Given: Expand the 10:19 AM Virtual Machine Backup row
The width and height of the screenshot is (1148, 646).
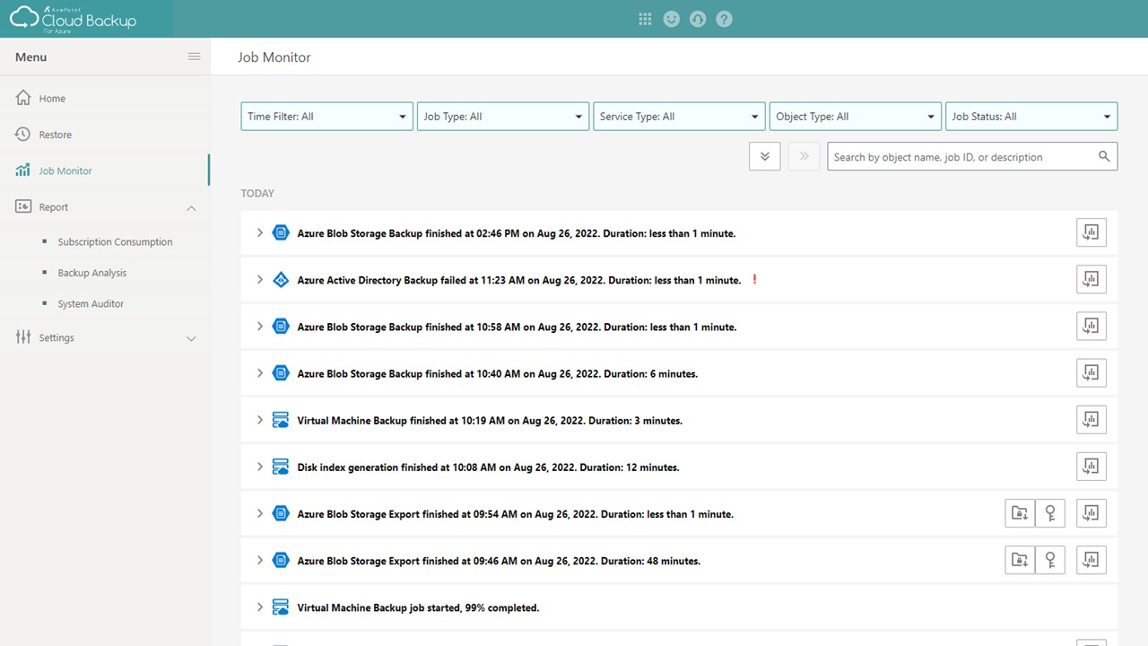Looking at the screenshot, I should [260, 419].
